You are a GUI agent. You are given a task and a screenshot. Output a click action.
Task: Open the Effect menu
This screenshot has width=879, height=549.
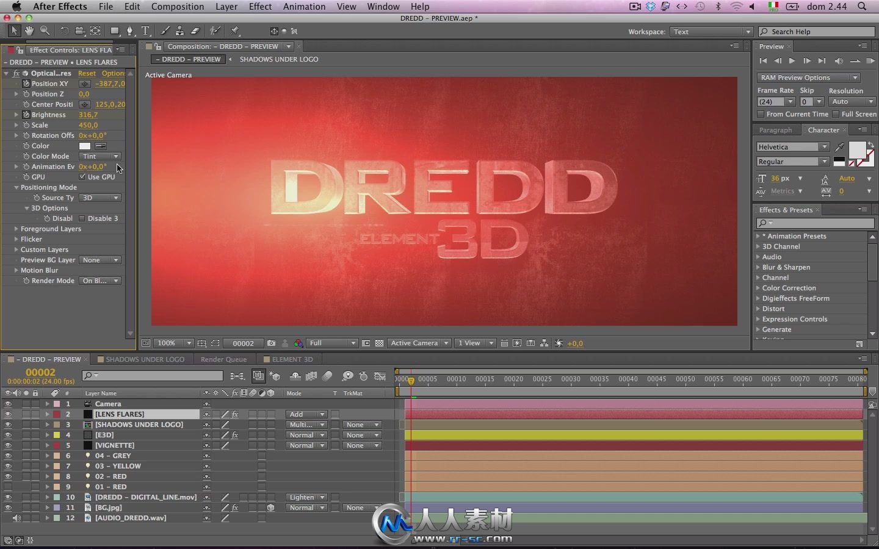click(x=260, y=7)
